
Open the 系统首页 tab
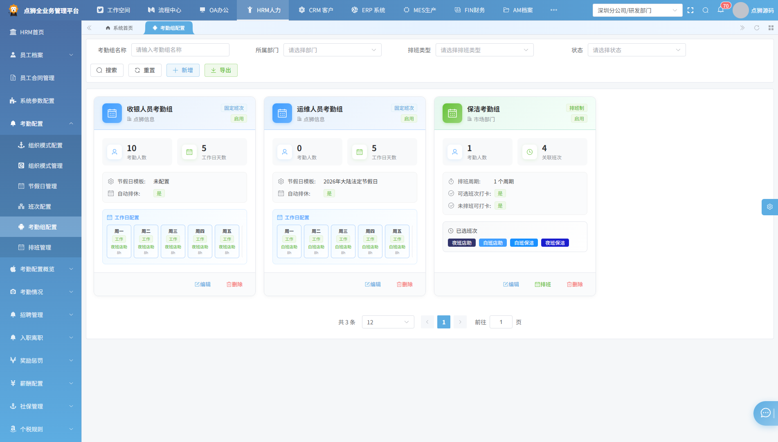119,28
